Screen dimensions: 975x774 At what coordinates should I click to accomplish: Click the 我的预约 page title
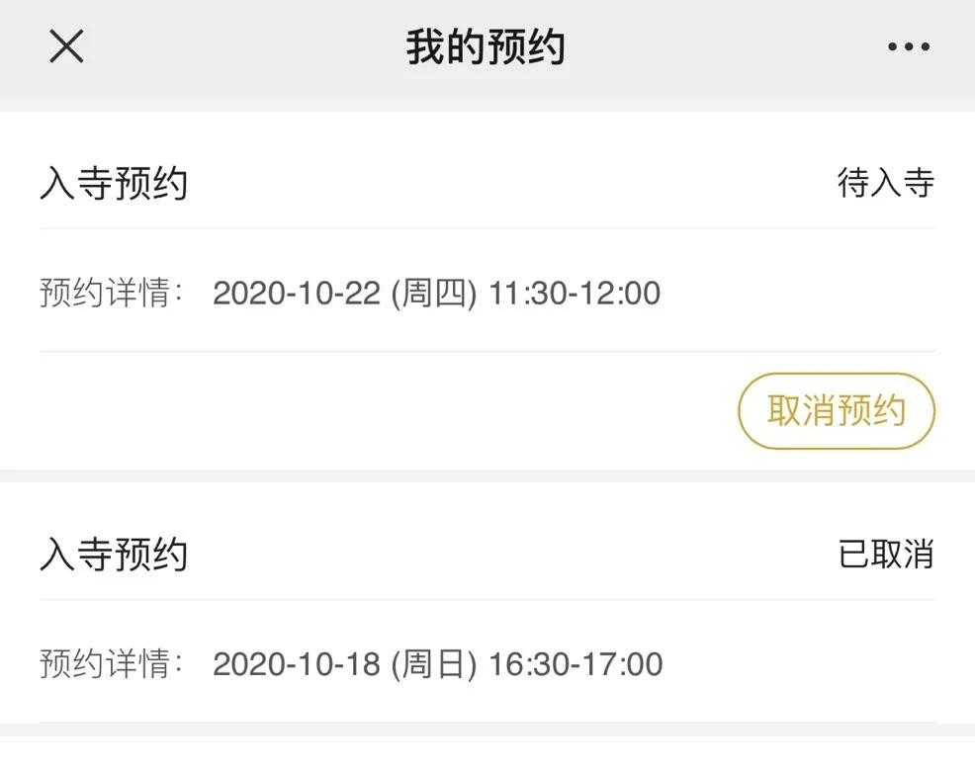click(485, 47)
